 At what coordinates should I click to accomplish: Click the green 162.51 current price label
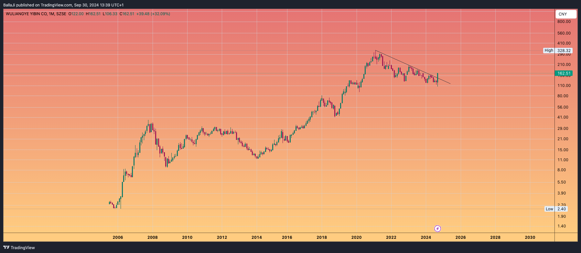564,73
